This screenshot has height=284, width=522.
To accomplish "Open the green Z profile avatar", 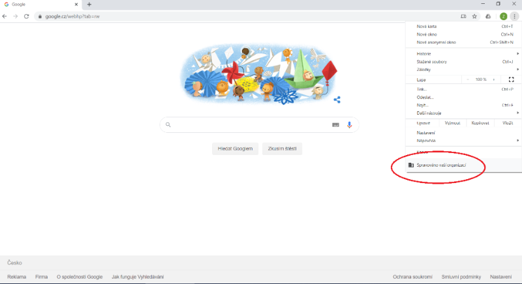I will [503, 16].
